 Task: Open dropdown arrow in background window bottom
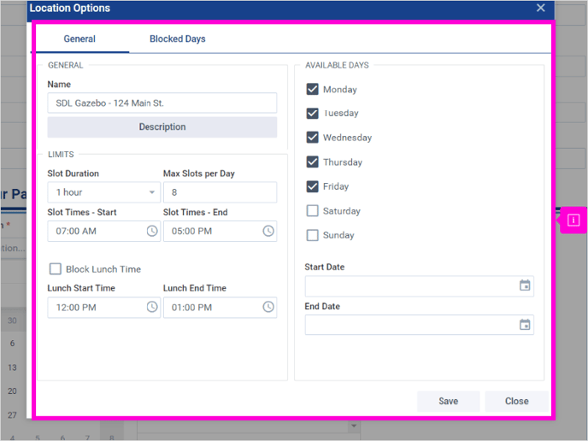tap(353, 426)
